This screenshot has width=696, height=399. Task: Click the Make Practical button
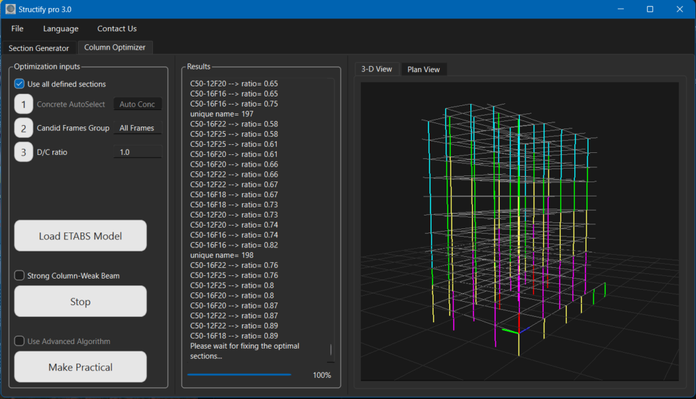(x=80, y=367)
